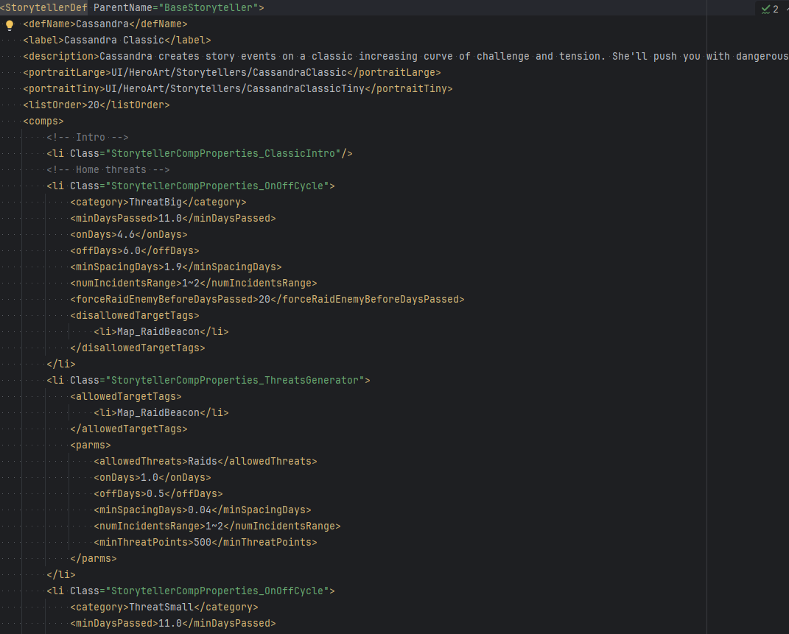Click the onDays 1.0 line
The image size is (789, 634).
[152, 477]
